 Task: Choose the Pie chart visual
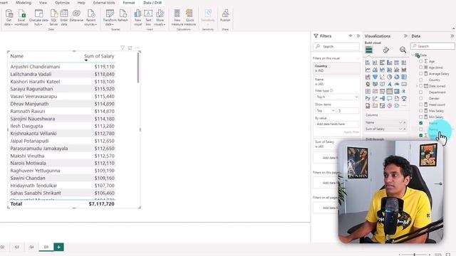pos(390,77)
